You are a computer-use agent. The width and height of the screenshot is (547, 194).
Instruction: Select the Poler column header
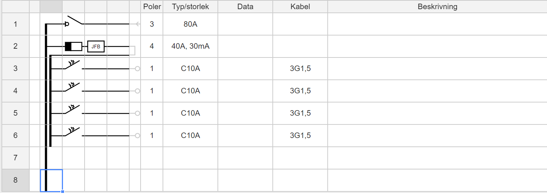coord(152,7)
